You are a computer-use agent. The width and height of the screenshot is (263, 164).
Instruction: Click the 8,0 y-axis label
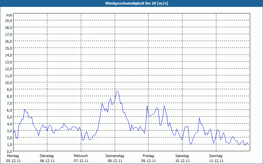[9, 96]
